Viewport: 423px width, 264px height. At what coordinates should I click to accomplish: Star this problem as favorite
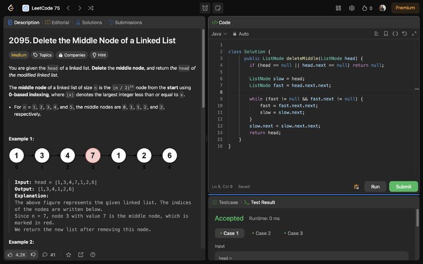[x=68, y=254]
